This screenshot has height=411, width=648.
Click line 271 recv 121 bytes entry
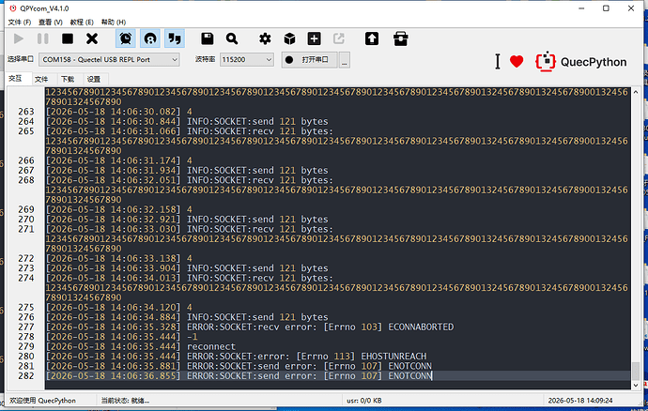point(190,229)
